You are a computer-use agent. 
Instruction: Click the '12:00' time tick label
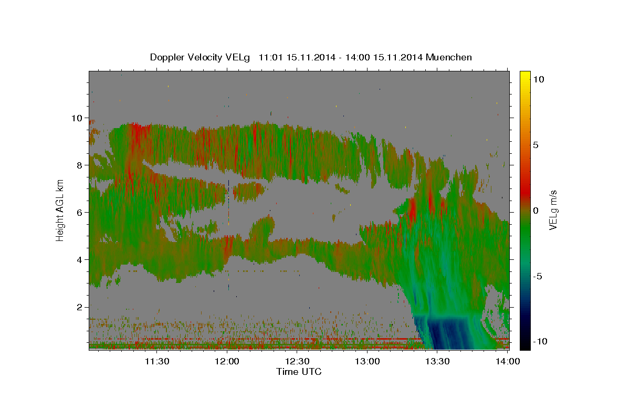pyautogui.click(x=227, y=361)
